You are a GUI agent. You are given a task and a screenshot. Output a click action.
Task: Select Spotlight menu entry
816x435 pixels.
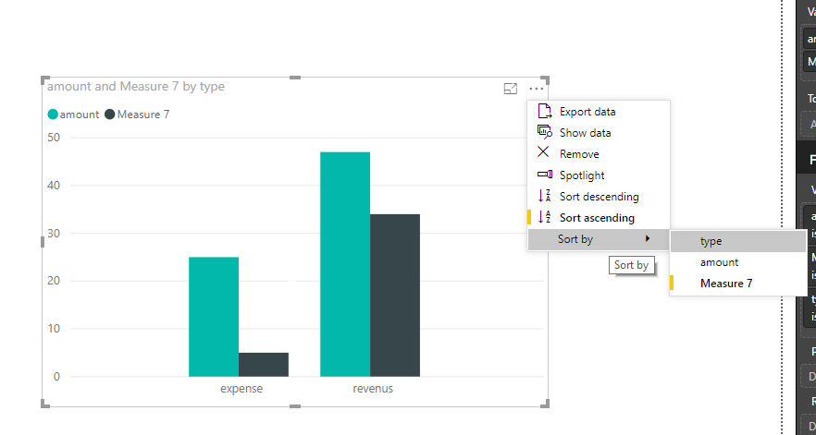(599, 175)
